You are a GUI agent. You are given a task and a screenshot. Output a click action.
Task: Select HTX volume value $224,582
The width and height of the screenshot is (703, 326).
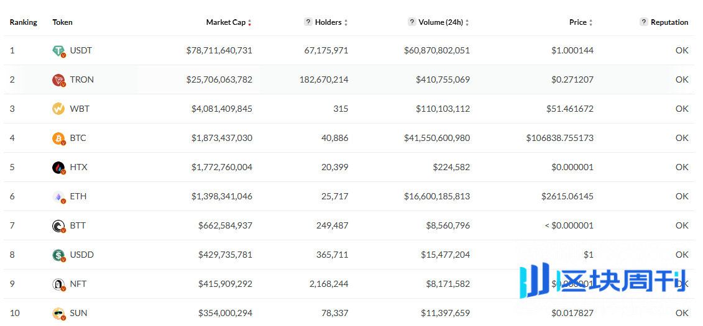pos(451,167)
